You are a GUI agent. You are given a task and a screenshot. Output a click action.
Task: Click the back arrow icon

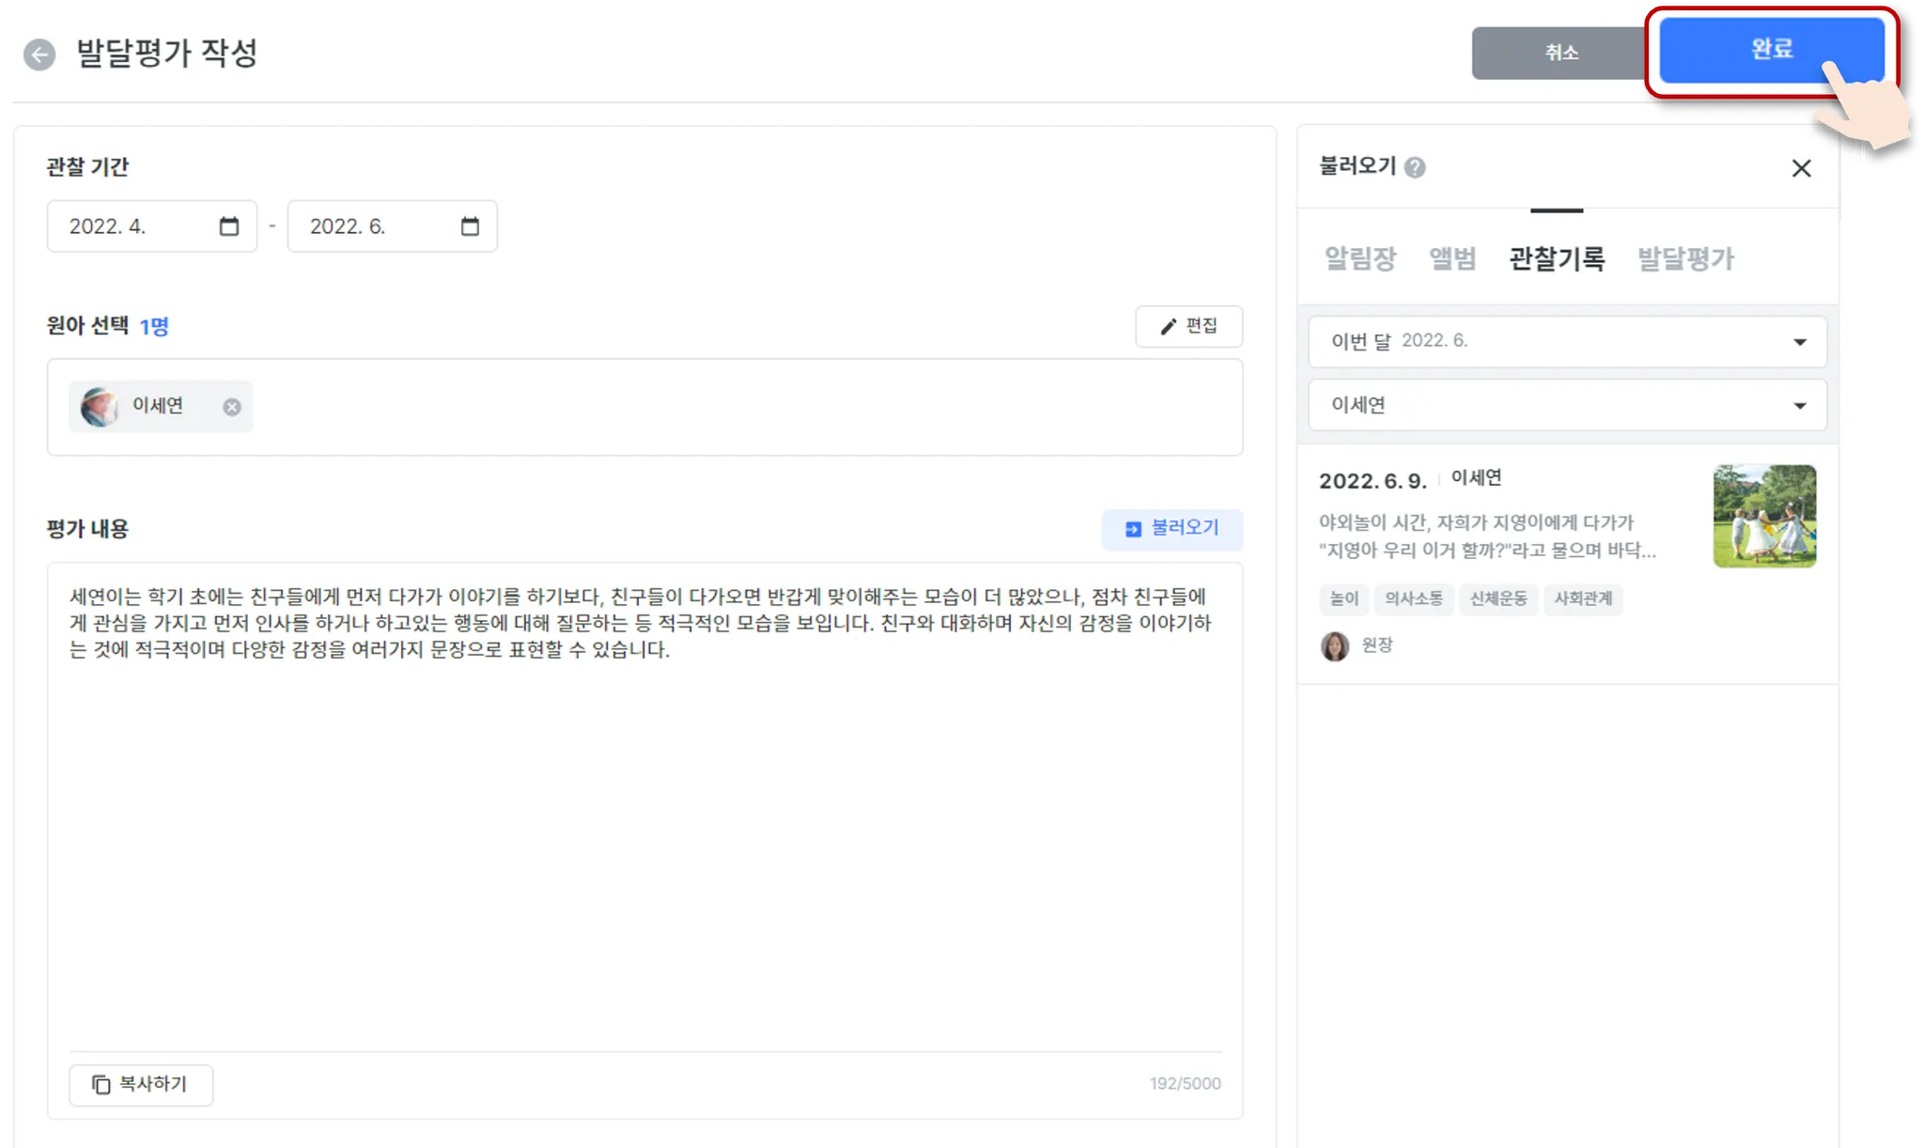point(39,54)
